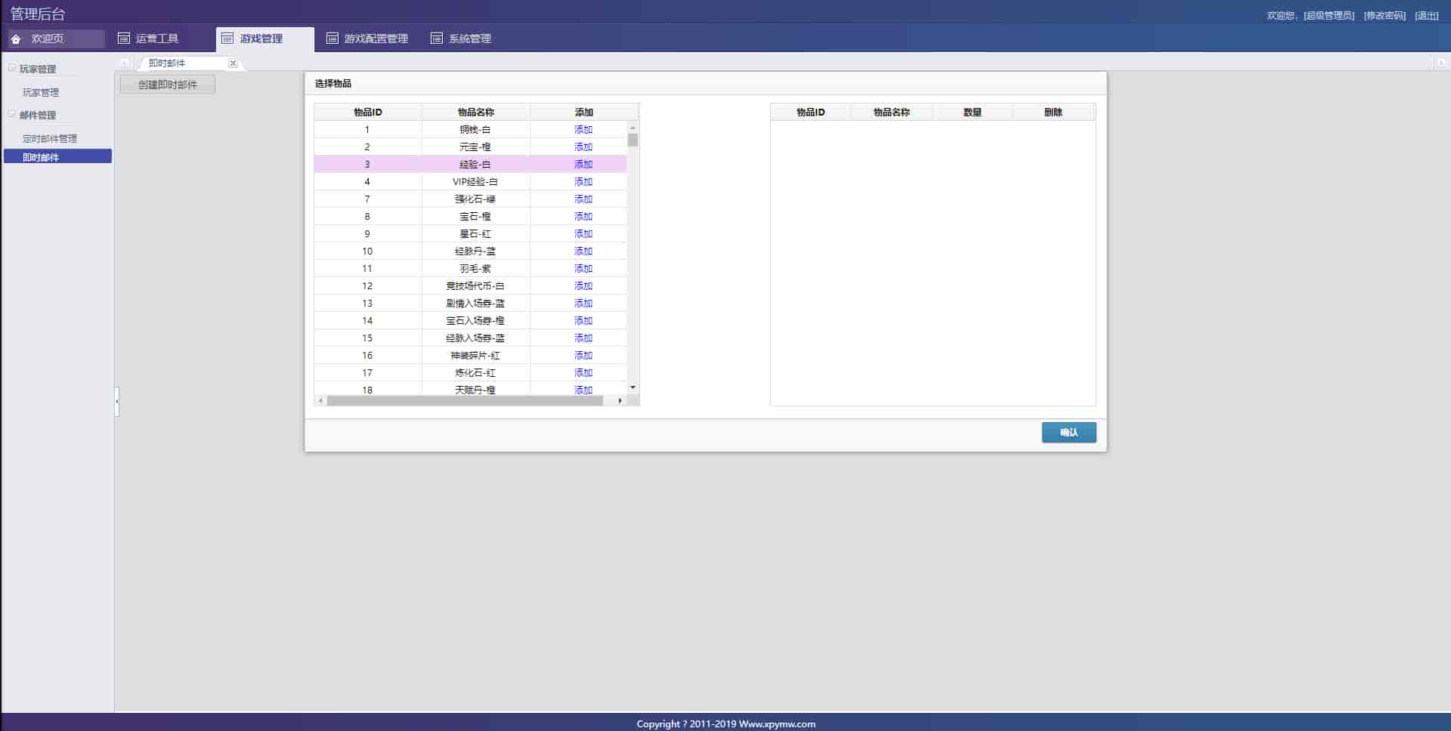Click the 创建即时邮件 button
Image resolution: width=1451 pixels, height=731 pixels.
[168, 85]
